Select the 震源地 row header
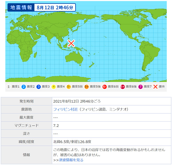 pos(26,109)
